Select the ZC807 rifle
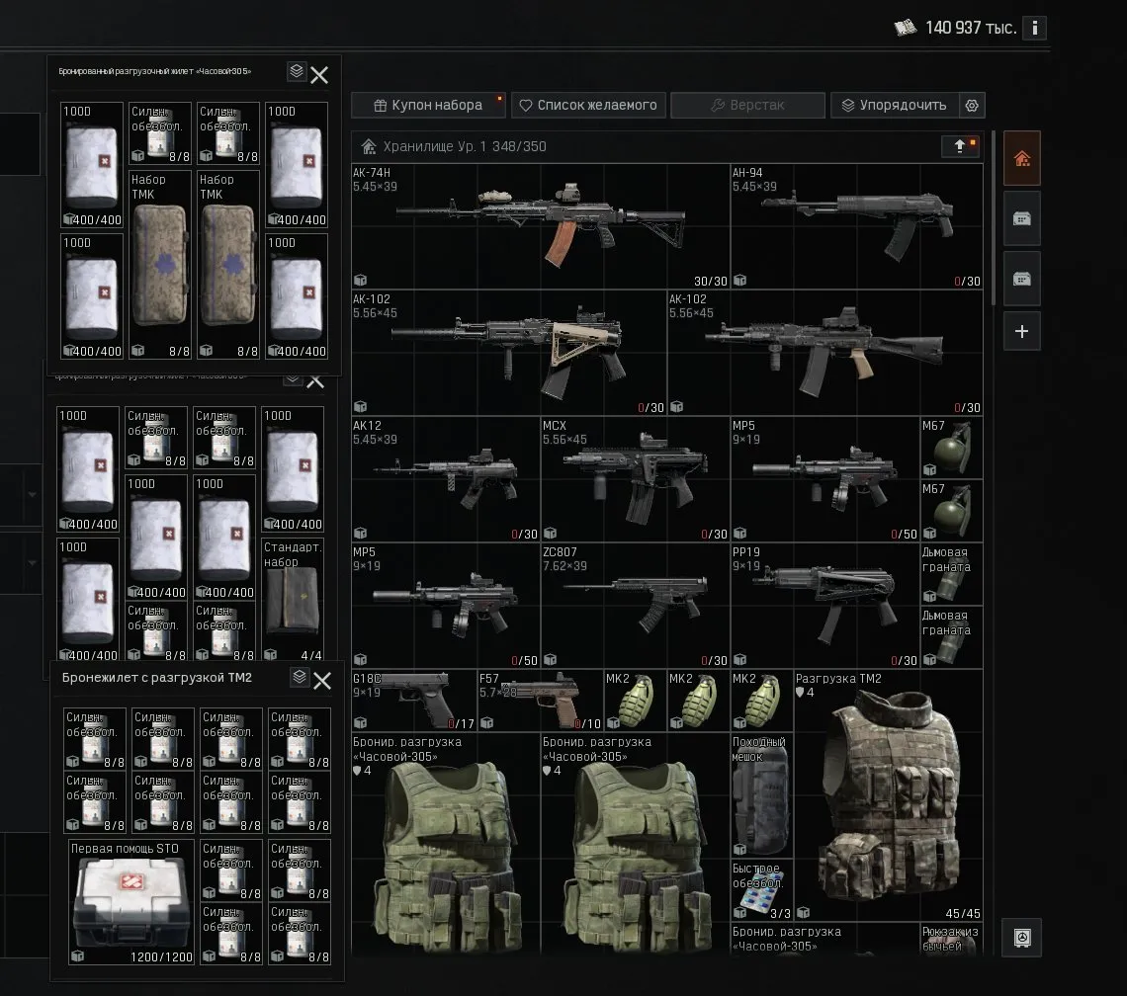1127x996 pixels. pyautogui.click(x=636, y=606)
